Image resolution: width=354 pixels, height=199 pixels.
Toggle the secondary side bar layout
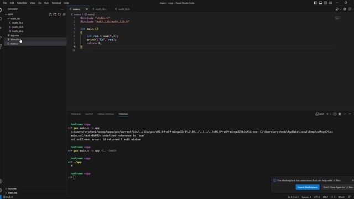tap(325, 3)
